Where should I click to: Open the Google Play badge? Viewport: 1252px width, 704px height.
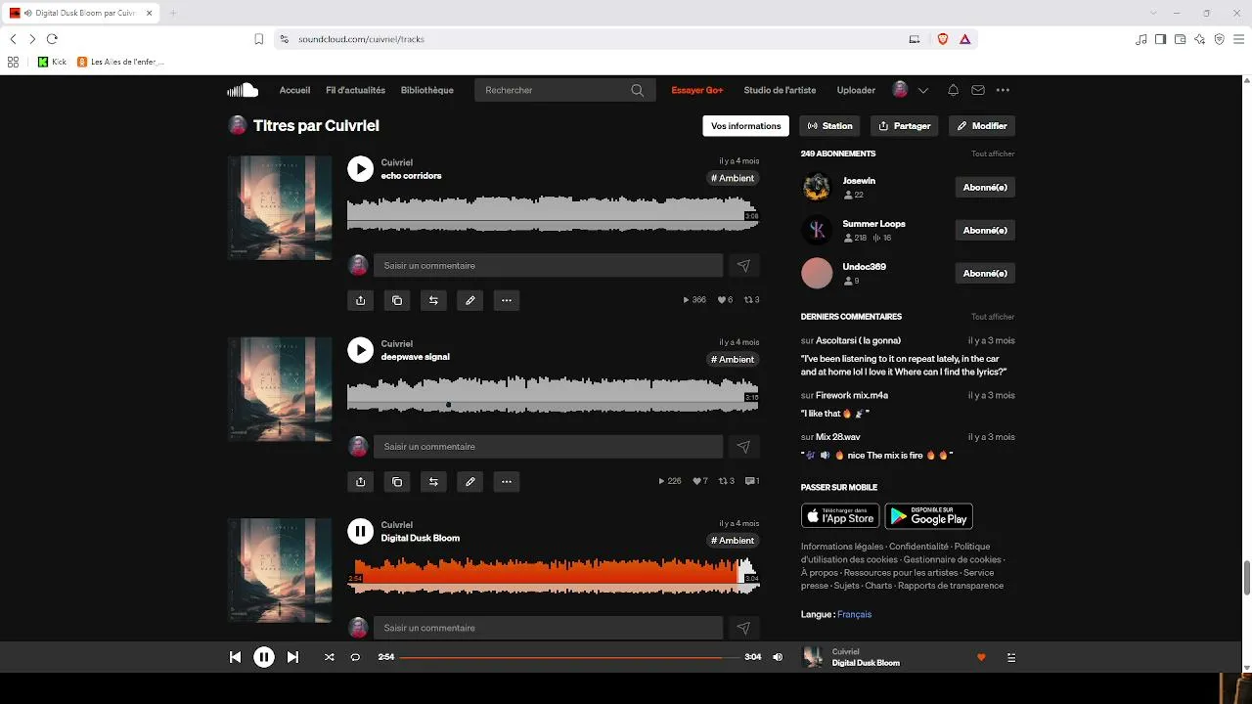pos(928,516)
